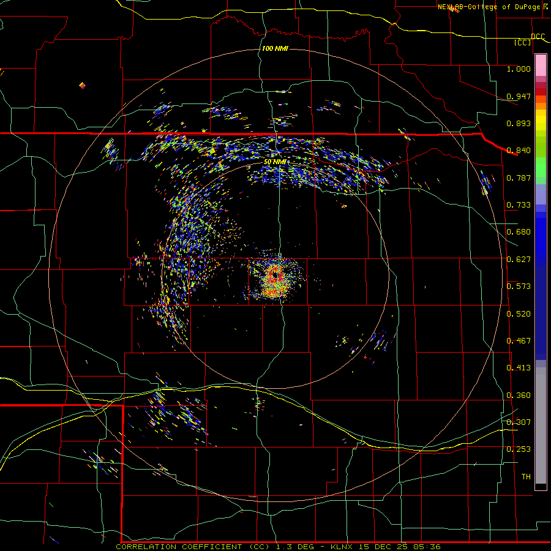
Task: Click the [CC] product label
Action: coord(523,42)
